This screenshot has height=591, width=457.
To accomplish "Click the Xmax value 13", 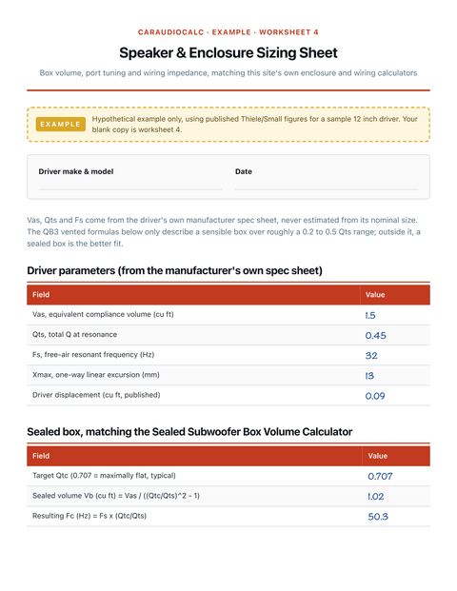I will tap(369, 376).
